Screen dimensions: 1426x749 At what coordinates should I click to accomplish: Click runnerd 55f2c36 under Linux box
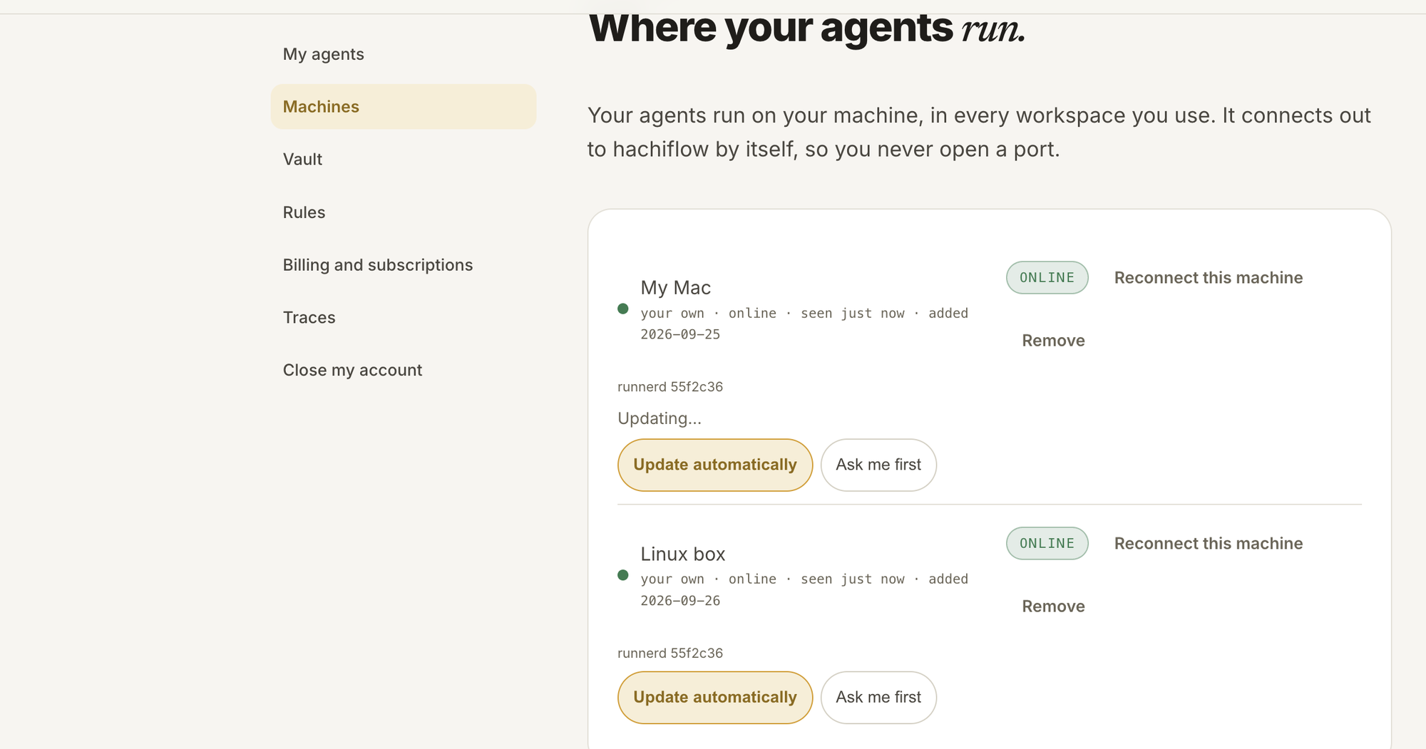pos(670,654)
